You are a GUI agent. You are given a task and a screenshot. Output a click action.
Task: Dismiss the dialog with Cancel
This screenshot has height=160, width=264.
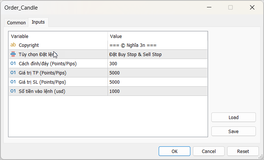pos(209,151)
